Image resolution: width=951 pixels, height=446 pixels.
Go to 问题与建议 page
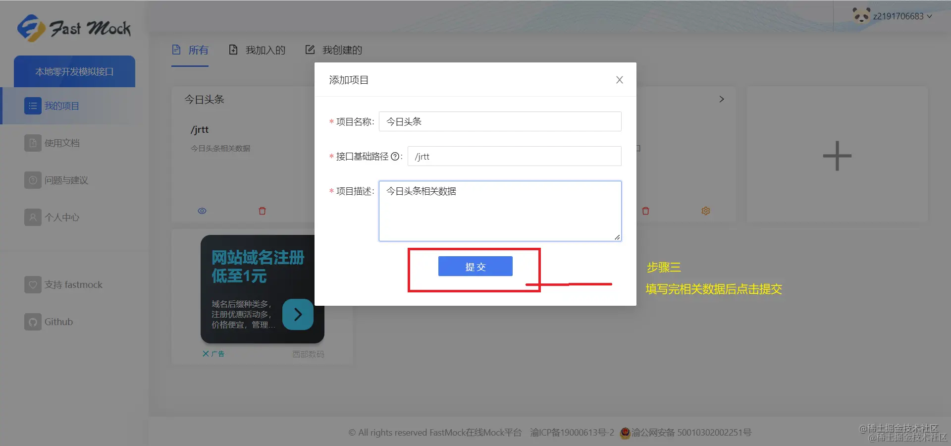pyautogui.click(x=66, y=180)
